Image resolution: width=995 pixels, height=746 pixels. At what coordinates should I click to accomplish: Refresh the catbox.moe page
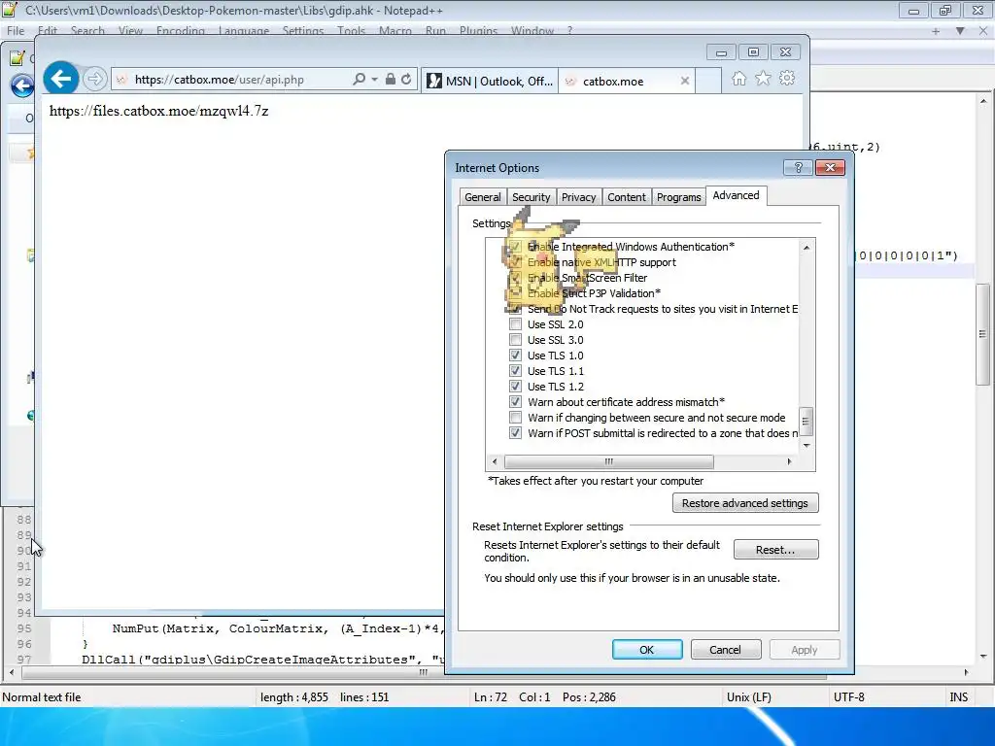pyautogui.click(x=406, y=80)
